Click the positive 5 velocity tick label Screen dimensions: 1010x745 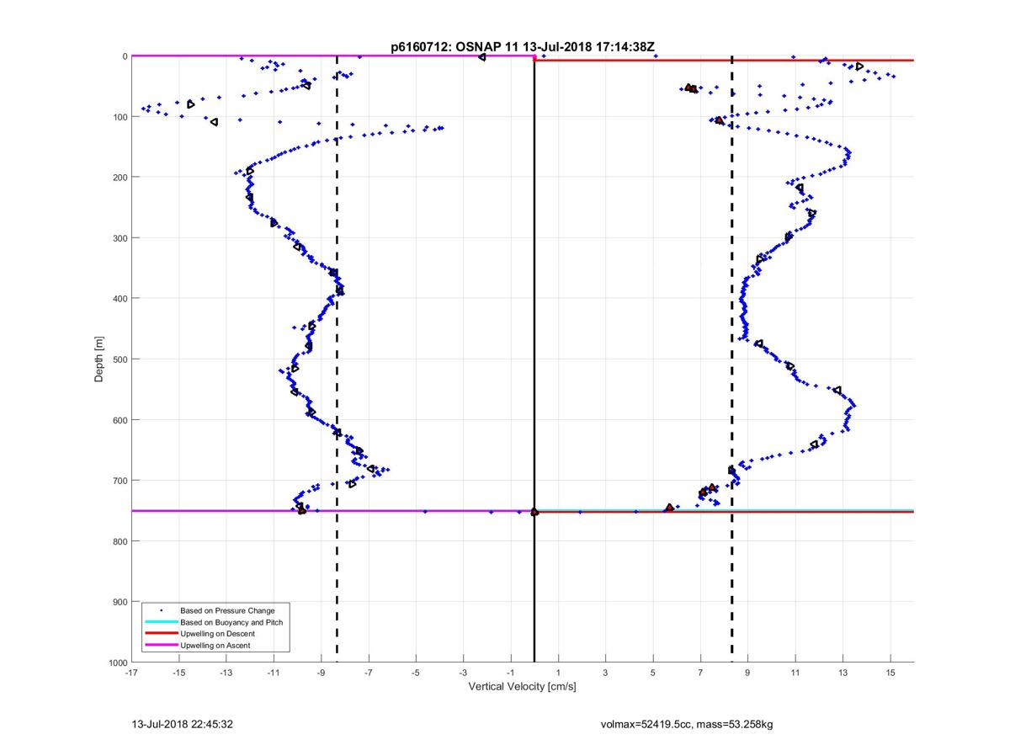point(653,673)
